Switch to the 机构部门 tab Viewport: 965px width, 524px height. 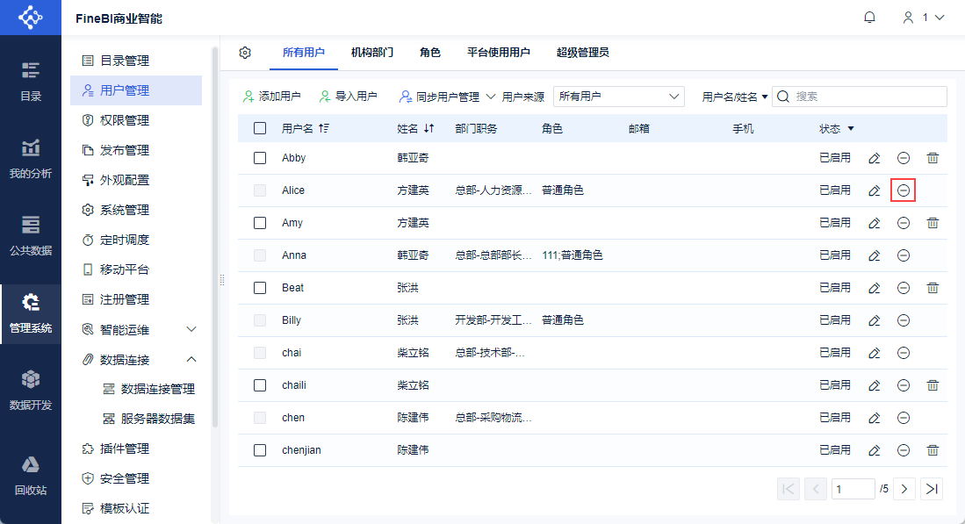tap(372, 53)
